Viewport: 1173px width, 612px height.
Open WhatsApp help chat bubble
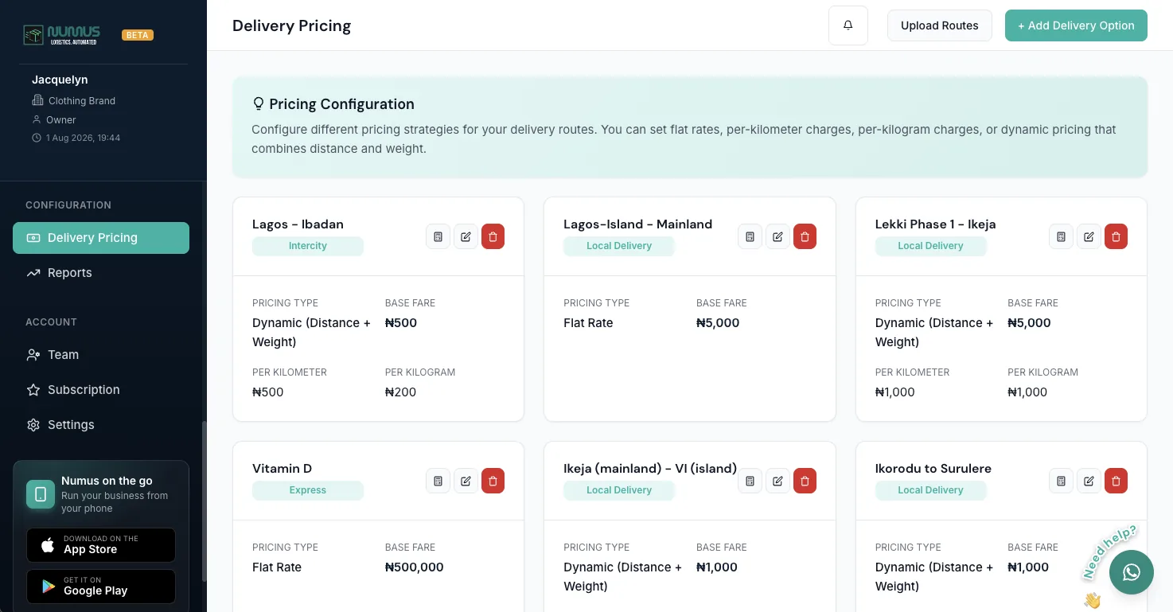pyautogui.click(x=1131, y=572)
